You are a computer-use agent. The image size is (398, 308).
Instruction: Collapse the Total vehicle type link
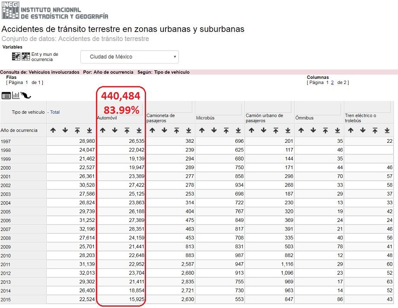click(54, 112)
